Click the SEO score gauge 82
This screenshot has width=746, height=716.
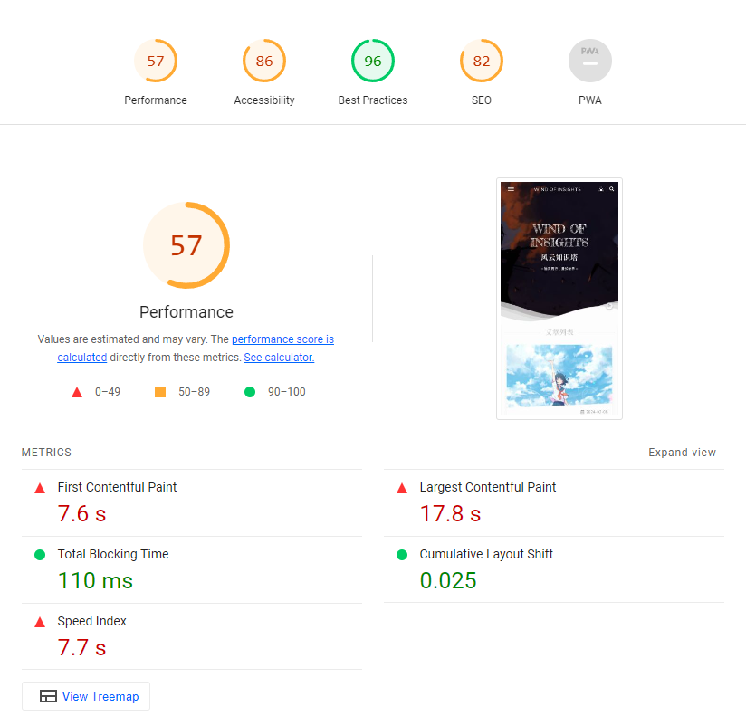pos(482,62)
